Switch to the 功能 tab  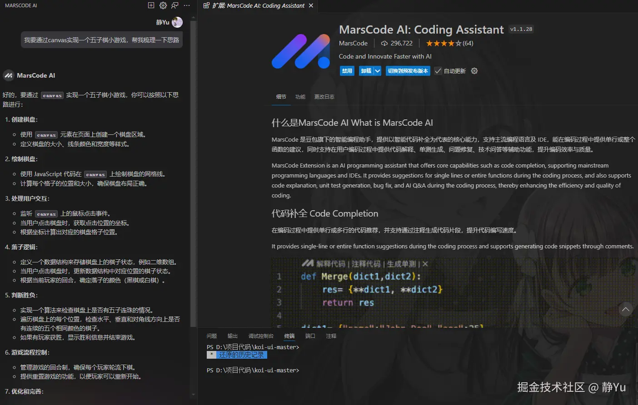(300, 97)
